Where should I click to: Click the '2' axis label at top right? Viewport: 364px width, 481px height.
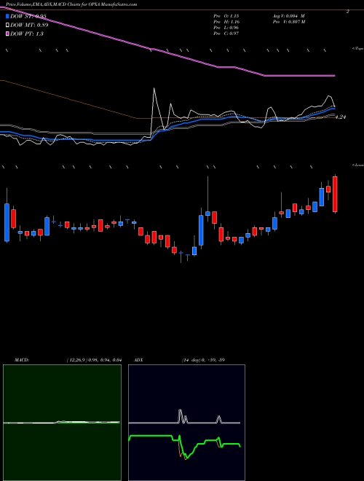(x=348, y=12)
